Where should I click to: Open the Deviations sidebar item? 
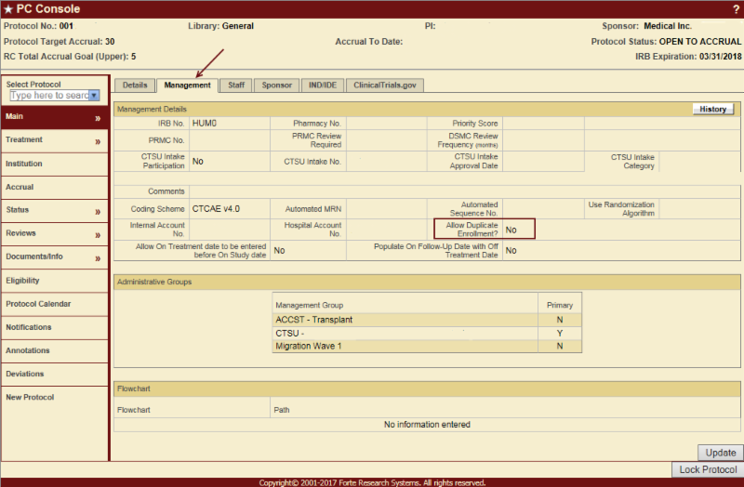coord(24,374)
